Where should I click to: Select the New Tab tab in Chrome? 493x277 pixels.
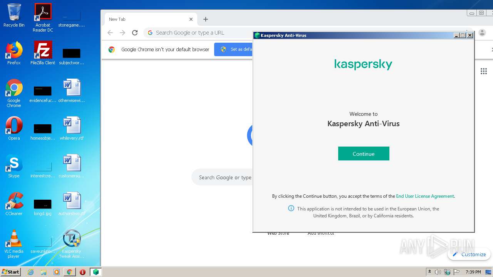pyautogui.click(x=151, y=19)
